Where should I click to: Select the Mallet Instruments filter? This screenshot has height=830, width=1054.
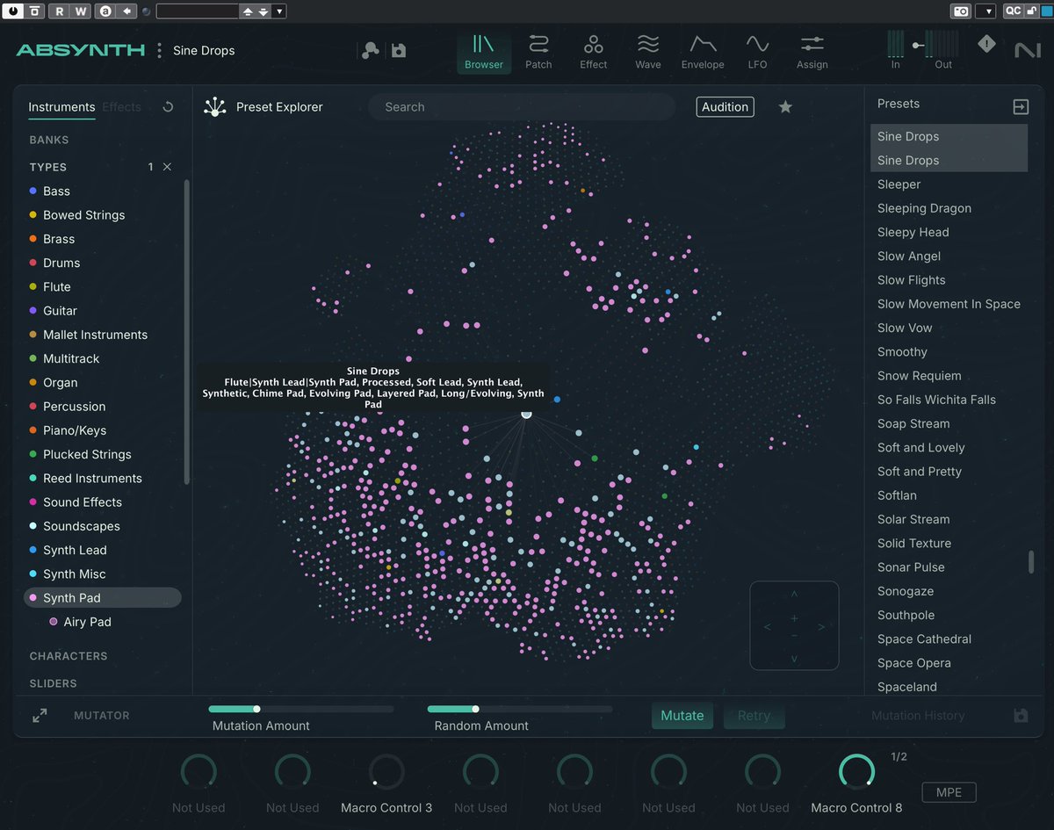click(95, 335)
